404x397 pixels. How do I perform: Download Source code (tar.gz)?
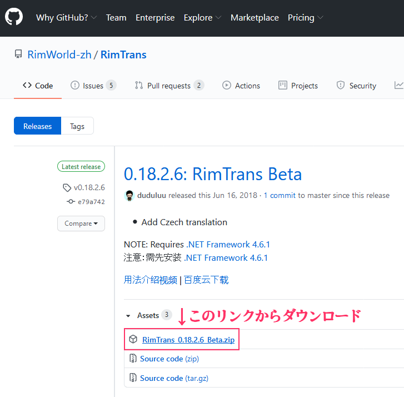pos(174,378)
